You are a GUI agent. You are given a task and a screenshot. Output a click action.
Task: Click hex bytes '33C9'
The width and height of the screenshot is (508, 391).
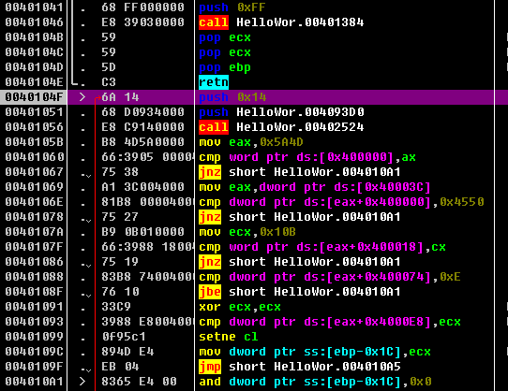tap(116, 307)
